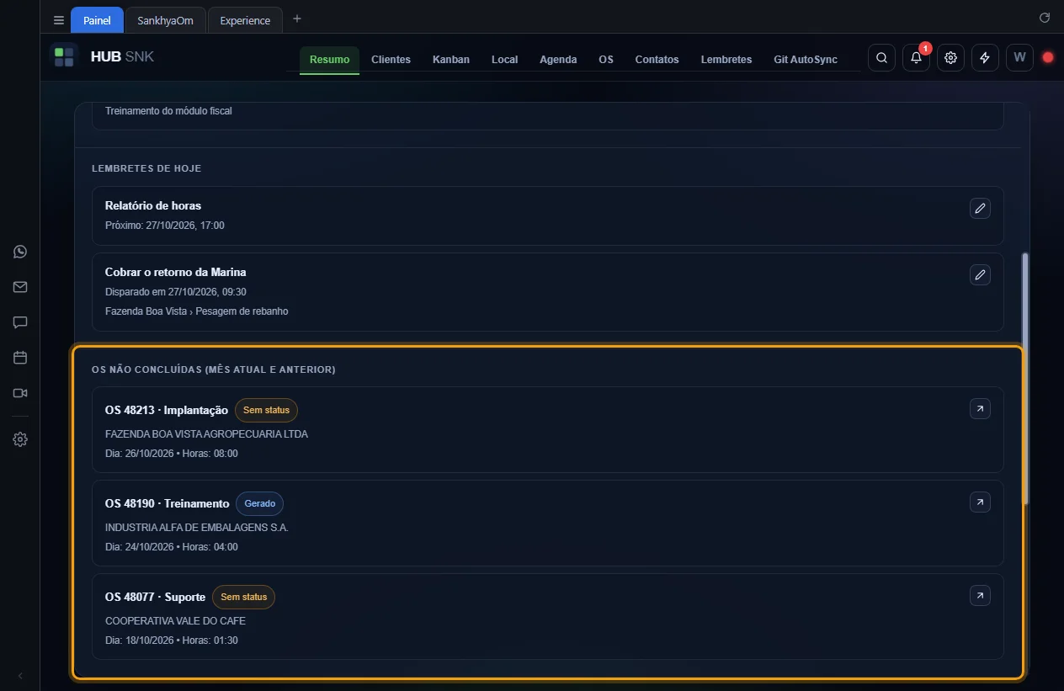
Task: Edit the Cobrar o retorno da Marina reminder
Action: (980, 275)
